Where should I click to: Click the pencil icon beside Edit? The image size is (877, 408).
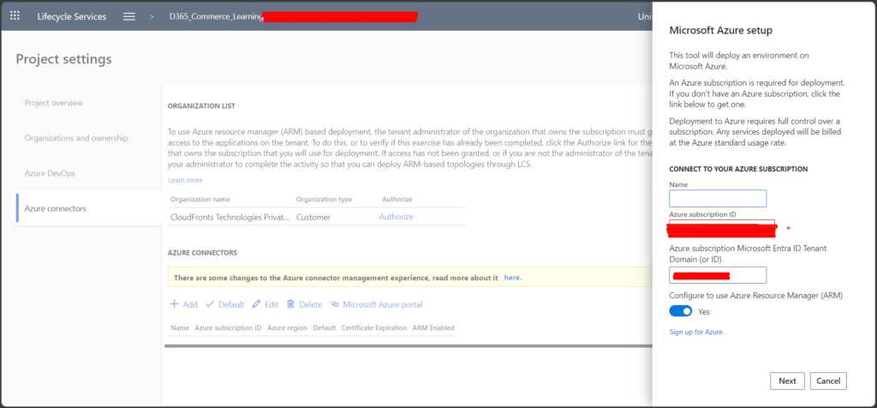tap(257, 304)
